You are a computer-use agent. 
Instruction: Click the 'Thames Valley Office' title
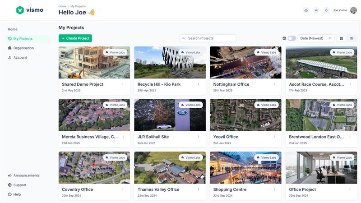158,189
